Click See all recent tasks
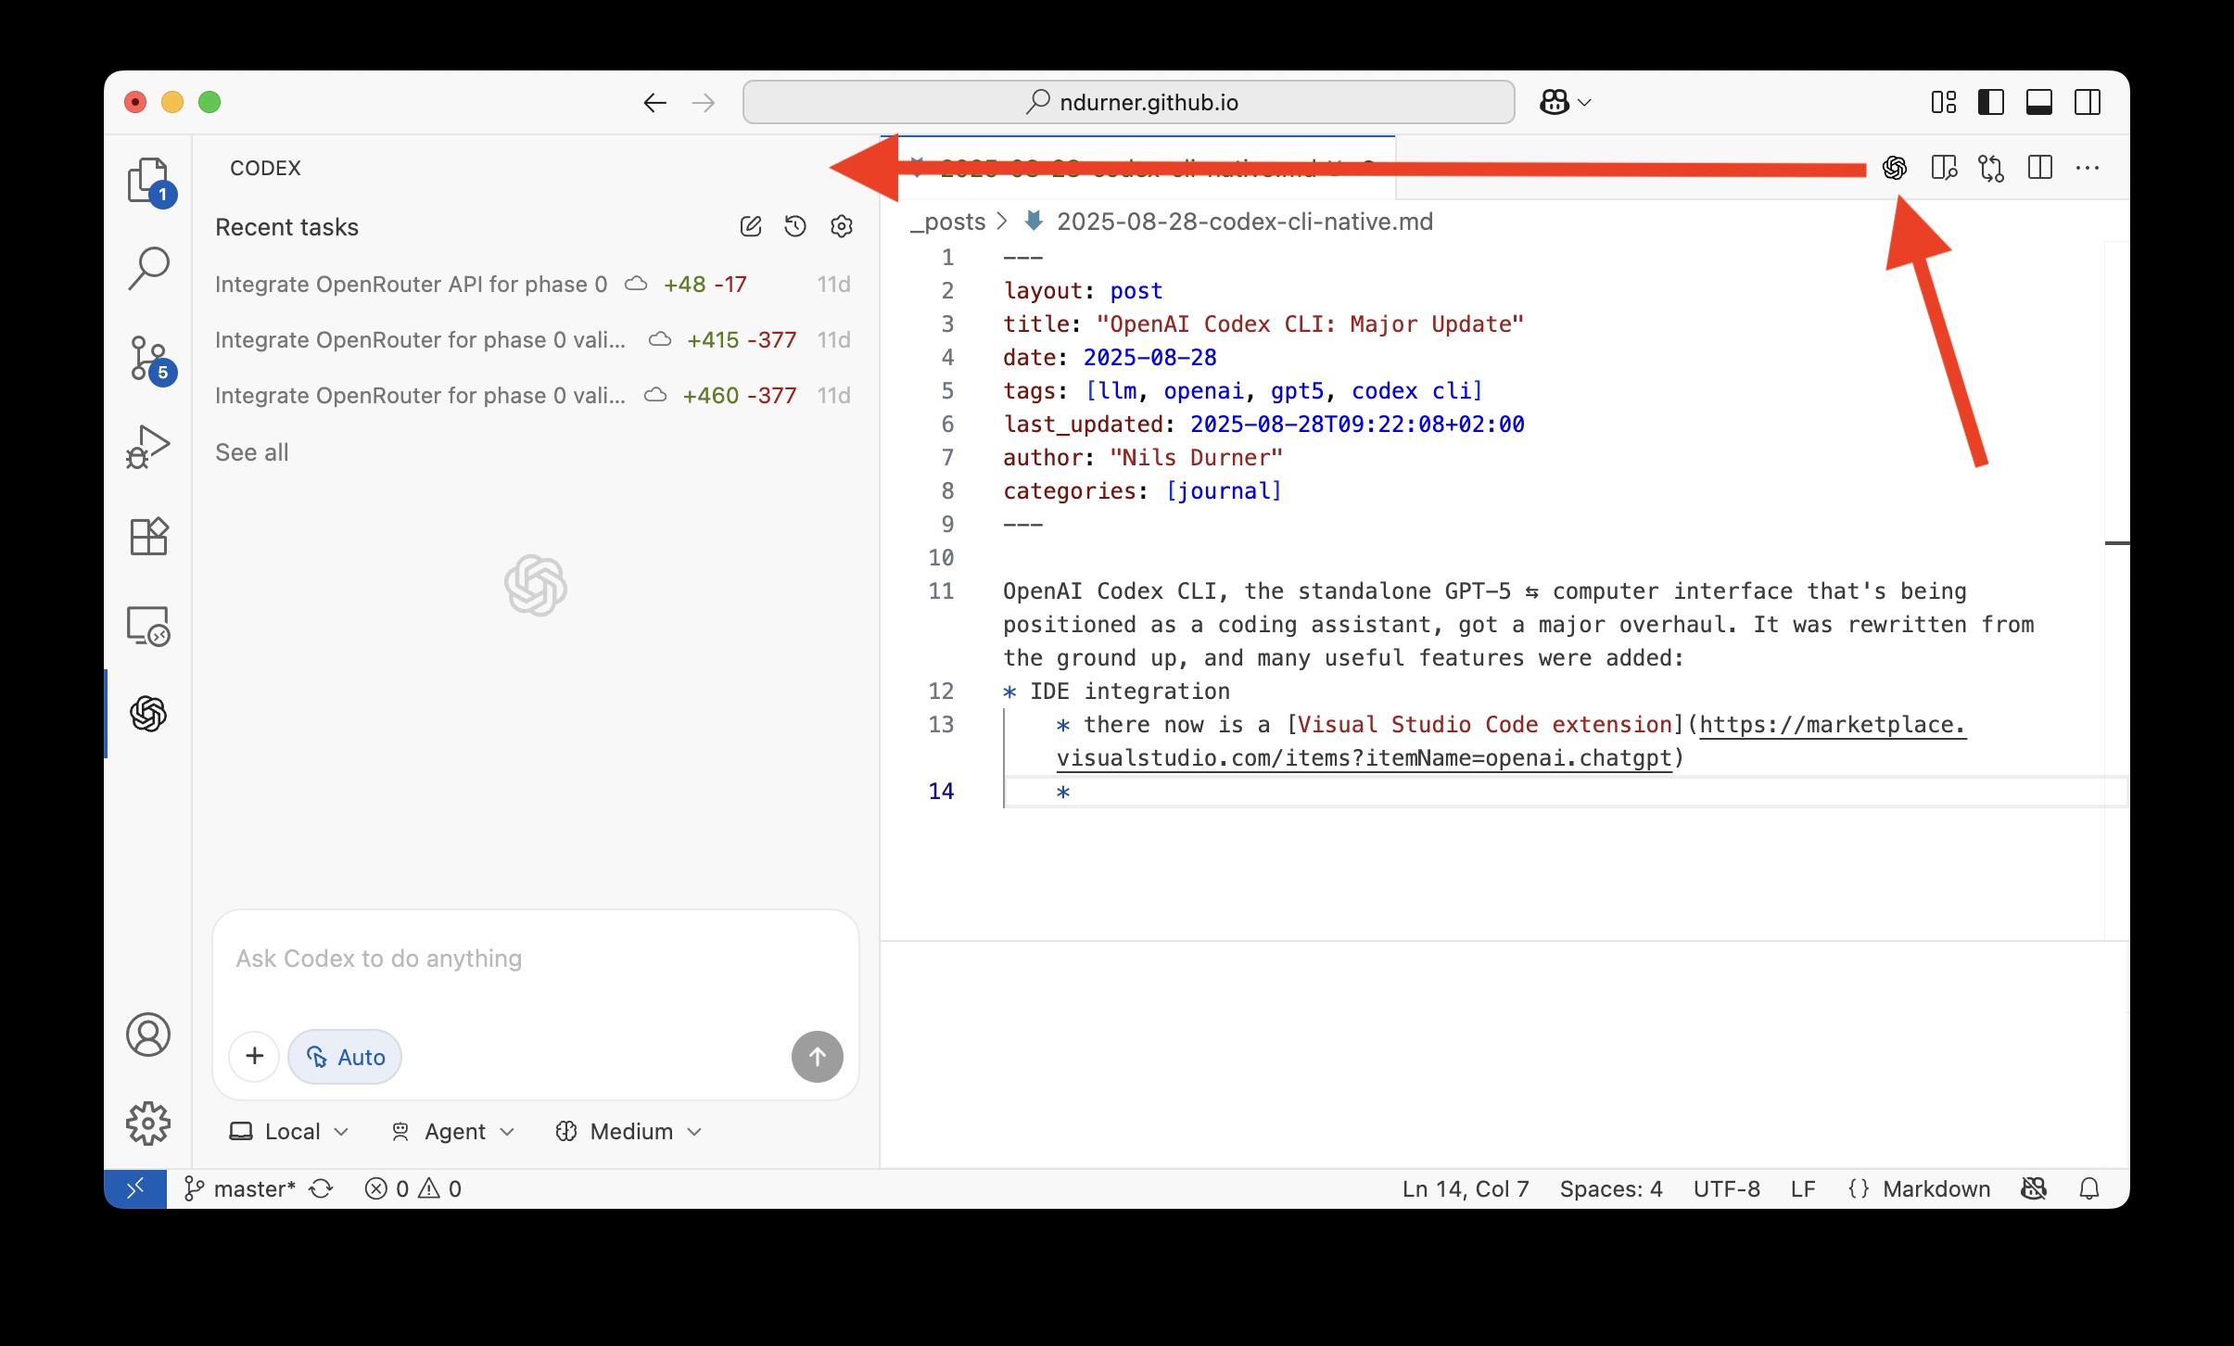 252,452
